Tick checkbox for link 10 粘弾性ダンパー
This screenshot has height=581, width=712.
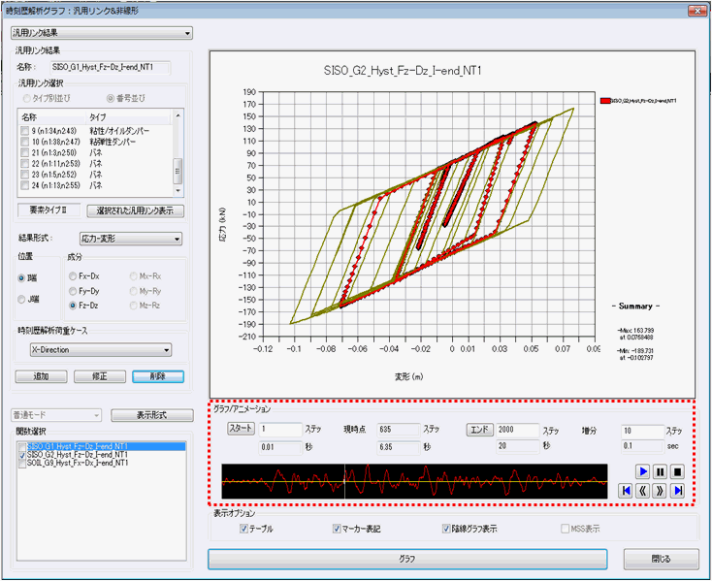point(24,142)
